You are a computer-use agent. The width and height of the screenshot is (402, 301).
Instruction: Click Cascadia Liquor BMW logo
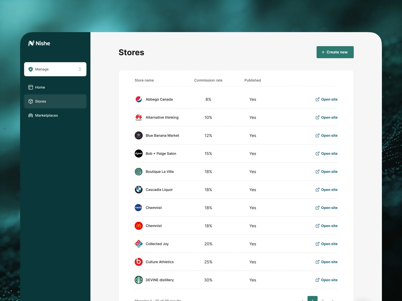(x=139, y=190)
